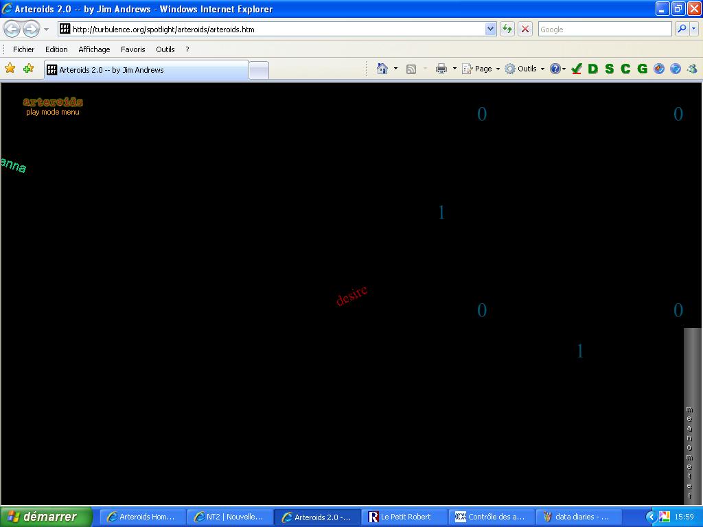The image size is (703, 527).
Task: Expand the address bar URL history dropdown
Action: click(490, 29)
